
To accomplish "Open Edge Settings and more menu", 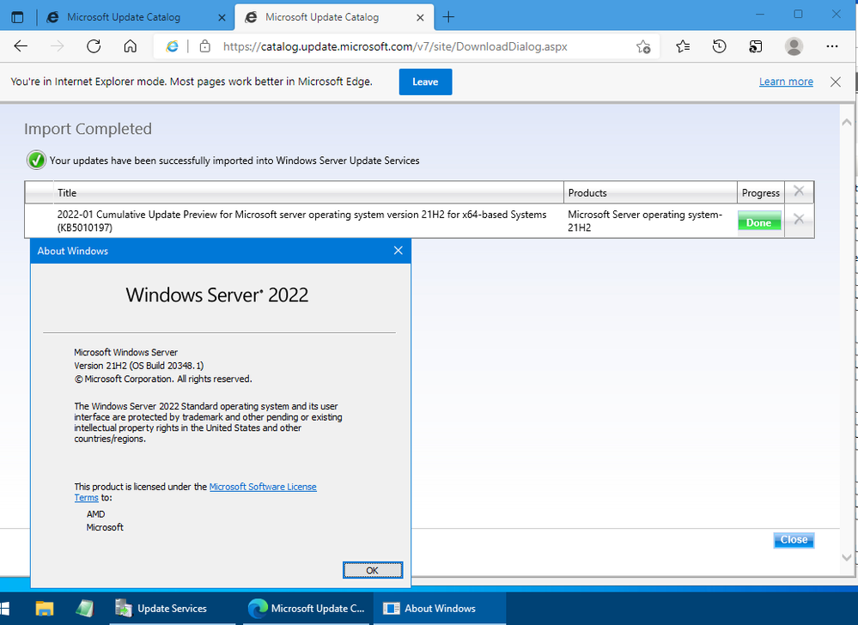I will [x=831, y=46].
